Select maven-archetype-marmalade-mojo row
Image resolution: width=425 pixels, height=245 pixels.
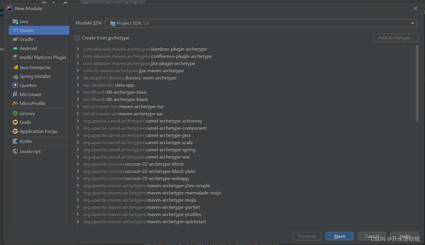(245, 193)
